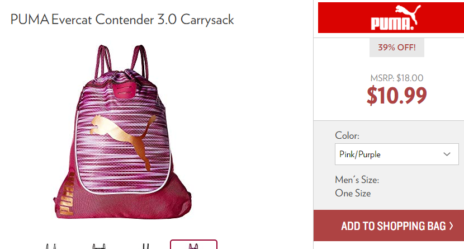Add the carrysack to the shopping bag

389,225
